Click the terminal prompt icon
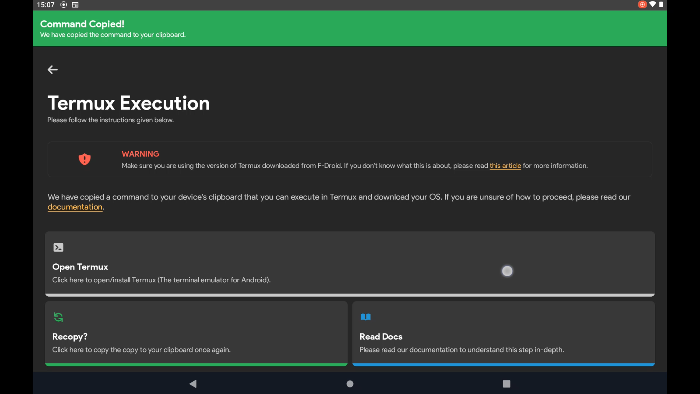 point(58,248)
